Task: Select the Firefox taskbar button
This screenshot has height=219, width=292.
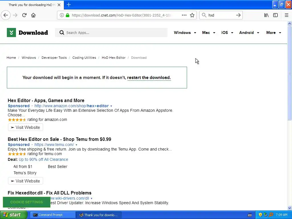Action: click(99, 215)
